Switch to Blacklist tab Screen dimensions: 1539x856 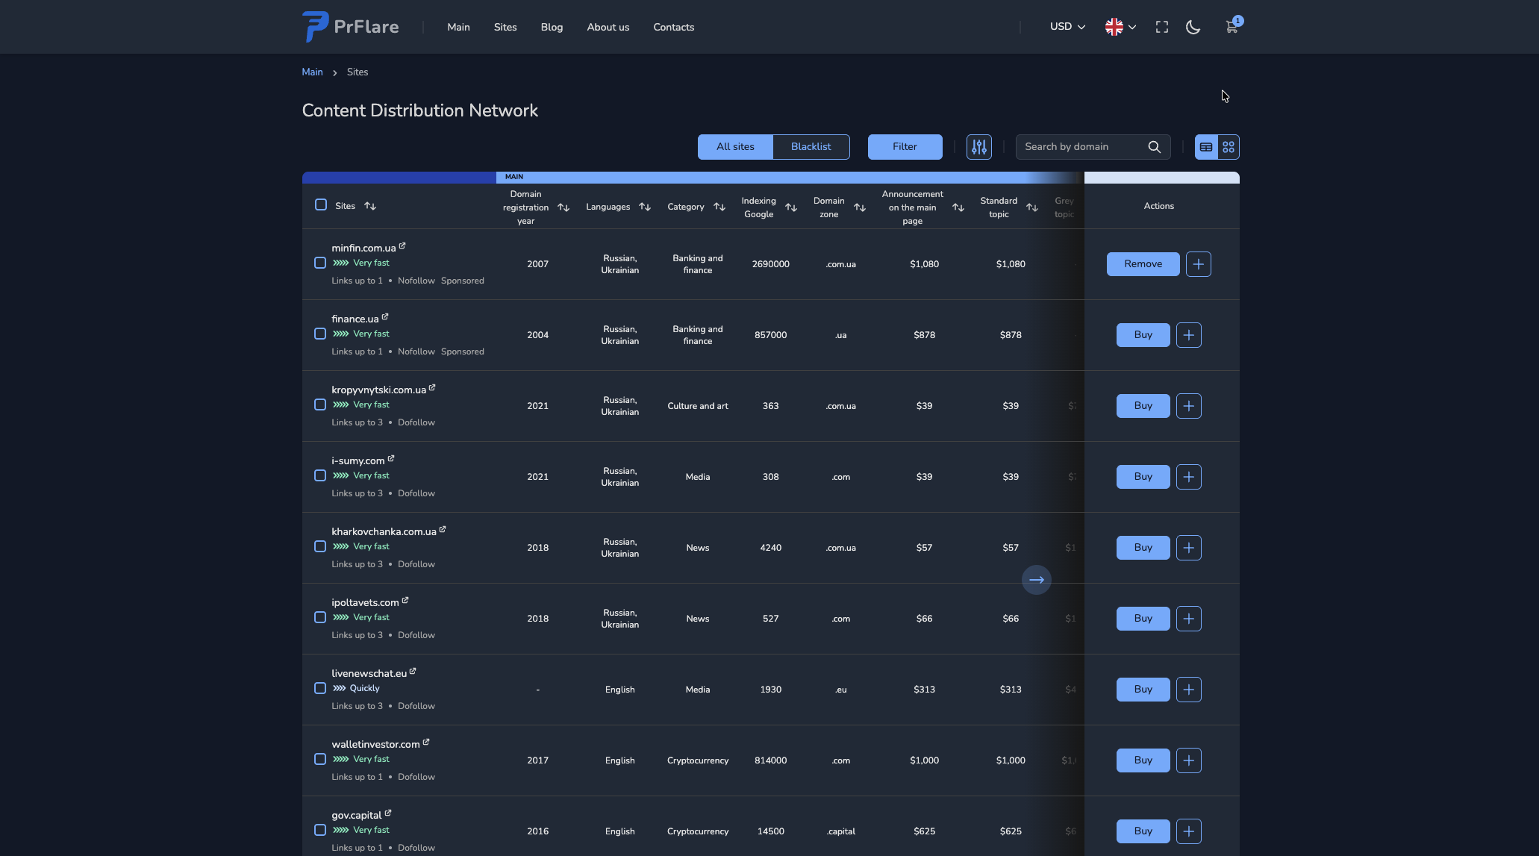811,147
